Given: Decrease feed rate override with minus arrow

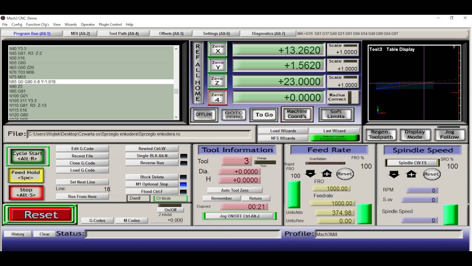Looking at the screenshot, I should click(310, 174).
